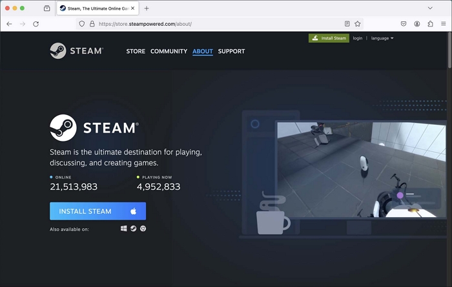The width and height of the screenshot is (452, 287).
Task: Open the Firefox account icon
Action: point(417,24)
